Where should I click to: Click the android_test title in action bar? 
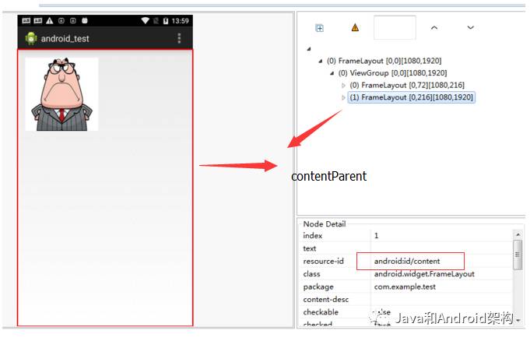pos(65,39)
